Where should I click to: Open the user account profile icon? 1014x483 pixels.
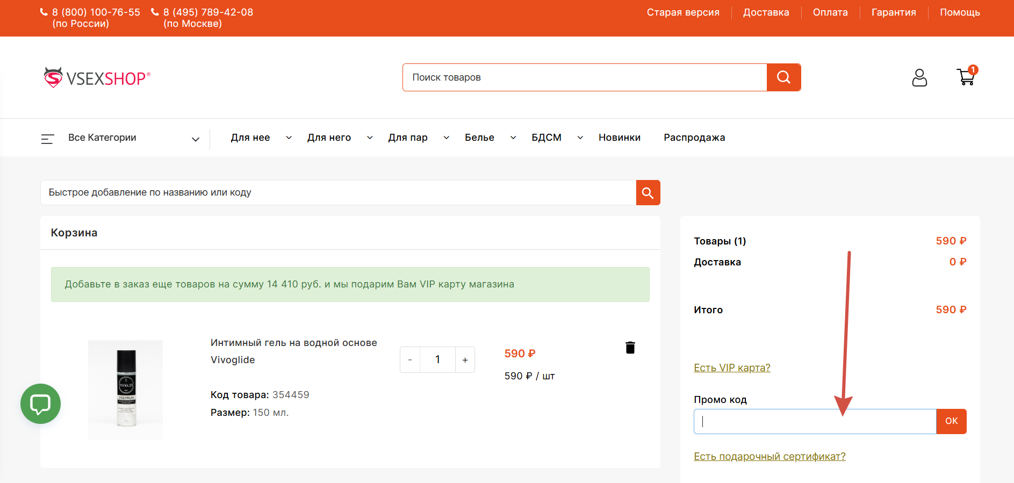pyautogui.click(x=919, y=77)
